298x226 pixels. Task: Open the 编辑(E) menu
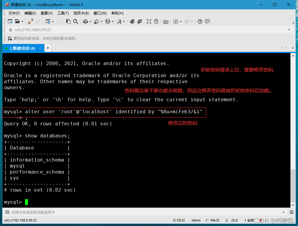coord(30,13)
